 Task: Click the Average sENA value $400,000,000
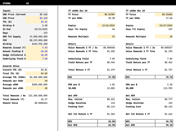[x=40, y=85]
